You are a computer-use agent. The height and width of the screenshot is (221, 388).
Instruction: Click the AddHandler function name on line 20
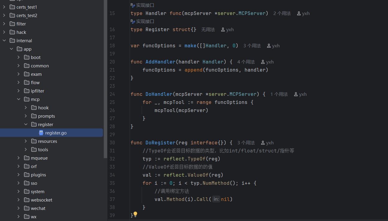[x=161, y=62]
